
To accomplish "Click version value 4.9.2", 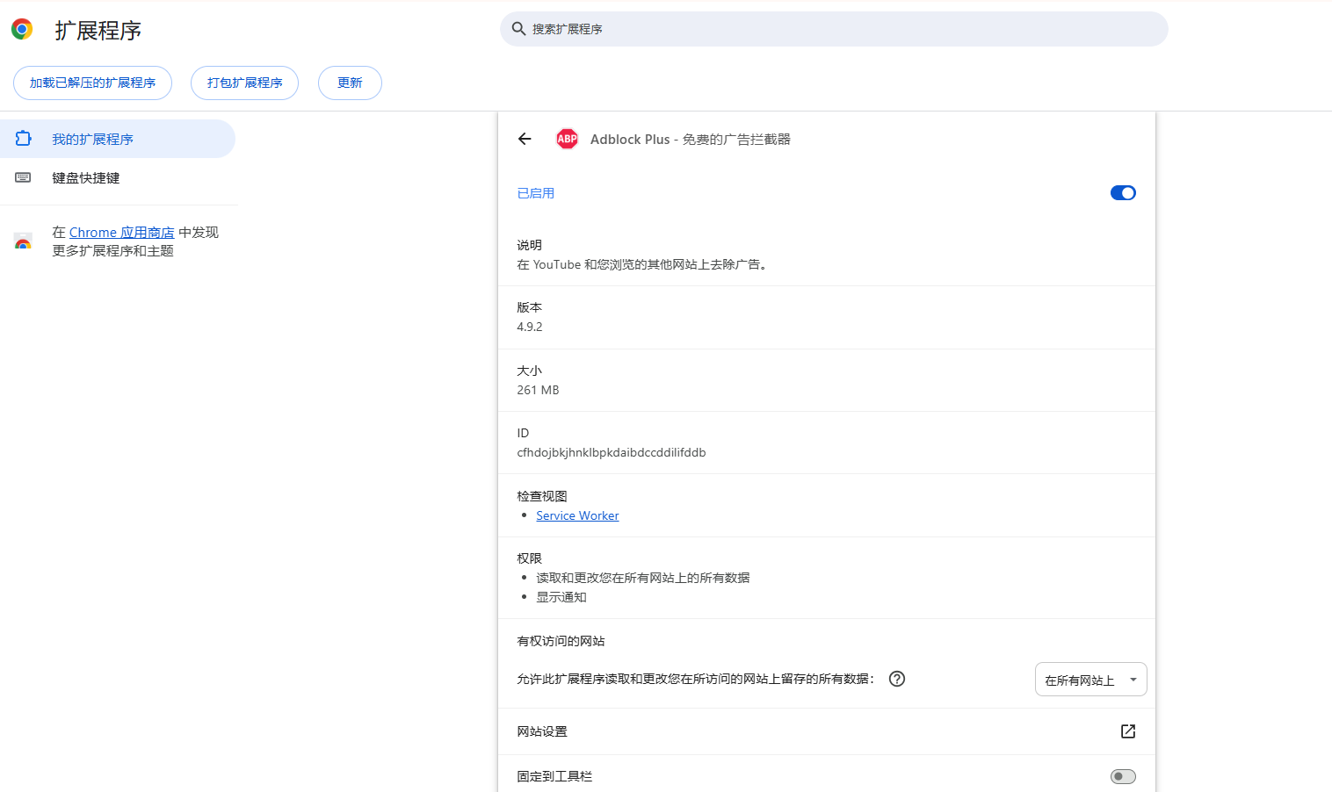I will (530, 327).
